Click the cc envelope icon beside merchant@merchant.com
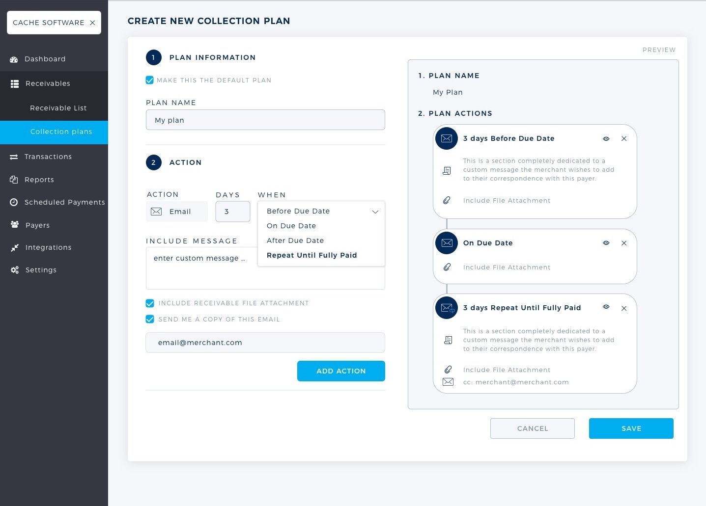Screen dimensions: 706x506 pyautogui.click(x=448, y=382)
